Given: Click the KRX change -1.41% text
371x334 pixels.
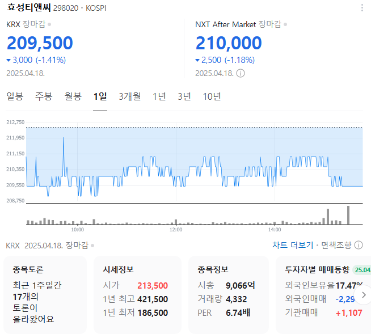Looking at the screenshot, I should point(50,60).
